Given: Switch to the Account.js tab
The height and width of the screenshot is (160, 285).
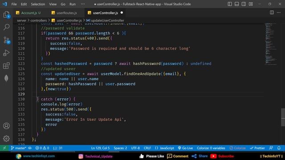Looking at the screenshot, I should pyautogui.click(x=28, y=13).
